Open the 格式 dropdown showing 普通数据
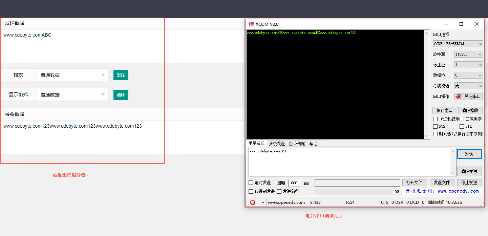The height and width of the screenshot is (236, 488). click(x=72, y=75)
